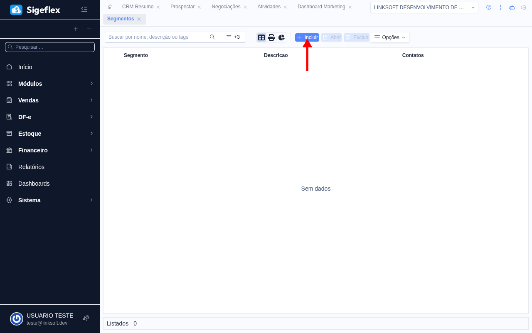Open the Opções dropdown
Image resolution: width=532 pixels, height=333 pixels.
point(389,37)
